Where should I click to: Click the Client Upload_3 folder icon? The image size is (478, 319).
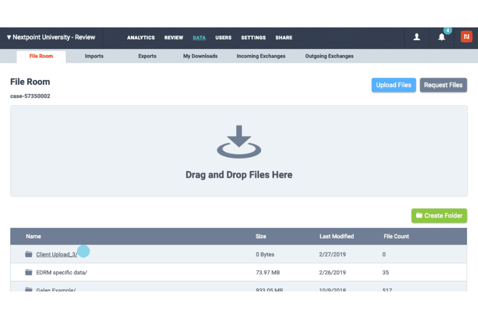pos(29,254)
